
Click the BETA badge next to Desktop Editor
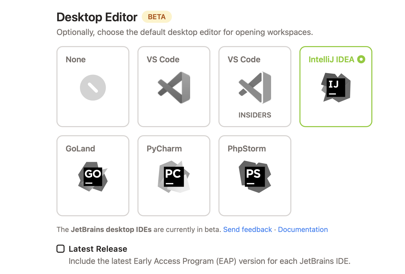pyautogui.click(x=157, y=17)
